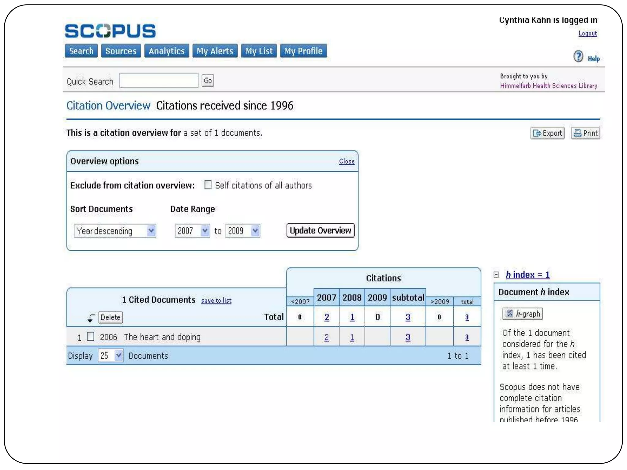Open the My Alerts tab

[x=215, y=51]
